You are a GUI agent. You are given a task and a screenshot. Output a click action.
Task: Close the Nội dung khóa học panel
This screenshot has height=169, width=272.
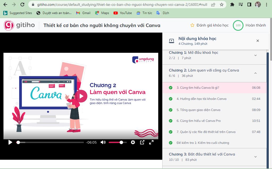(x=258, y=41)
